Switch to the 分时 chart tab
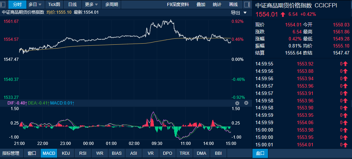352x159 pixels. (18, 5)
